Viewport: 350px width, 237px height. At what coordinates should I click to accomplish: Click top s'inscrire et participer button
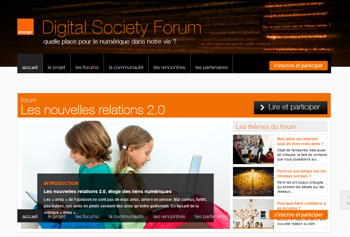click(298, 65)
